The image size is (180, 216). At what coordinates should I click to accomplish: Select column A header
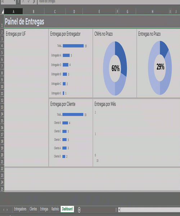coord(13,12)
